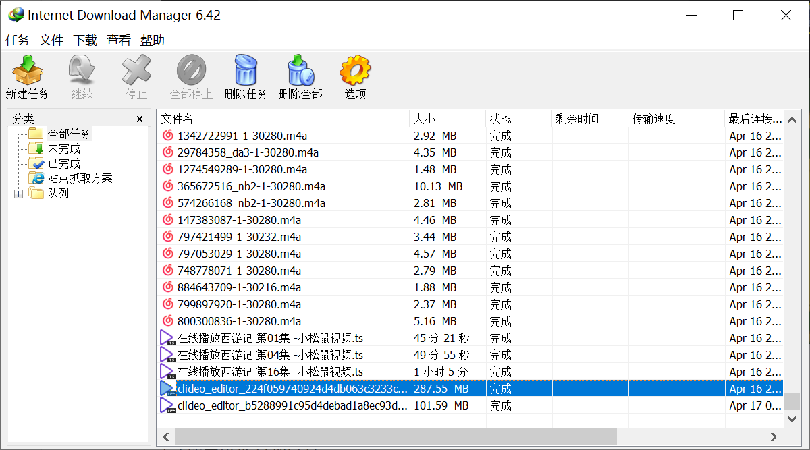The image size is (810, 450).
Task: Click file icon of 29784358_da3-1-30280.m4a
Action: pos(168,152)
